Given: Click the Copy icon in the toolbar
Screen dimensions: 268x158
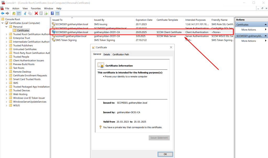Looking at the screenshot, I should pyautogui.click(x=30, y=13).
